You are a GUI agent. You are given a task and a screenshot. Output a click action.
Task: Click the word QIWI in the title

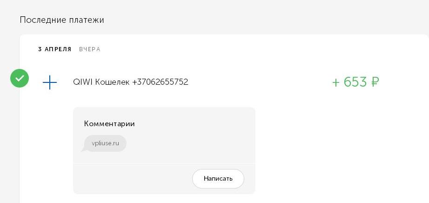[83, 82]
